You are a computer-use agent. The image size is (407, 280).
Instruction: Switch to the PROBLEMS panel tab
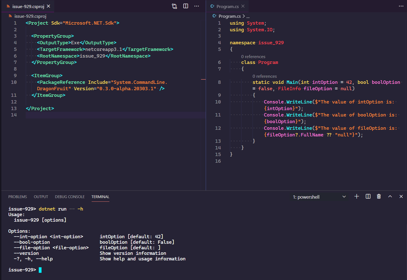point(17,196)
